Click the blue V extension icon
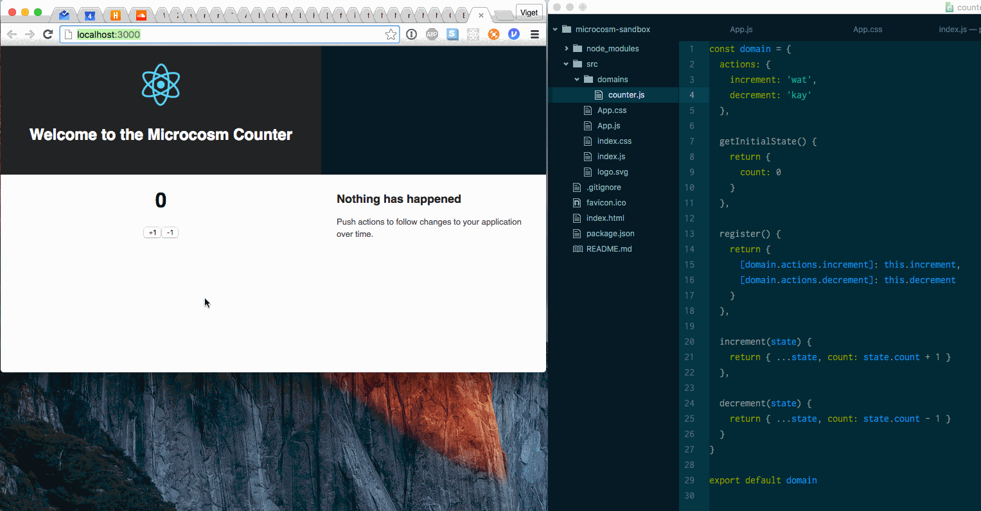981x511 pixels. coord(514,35)
